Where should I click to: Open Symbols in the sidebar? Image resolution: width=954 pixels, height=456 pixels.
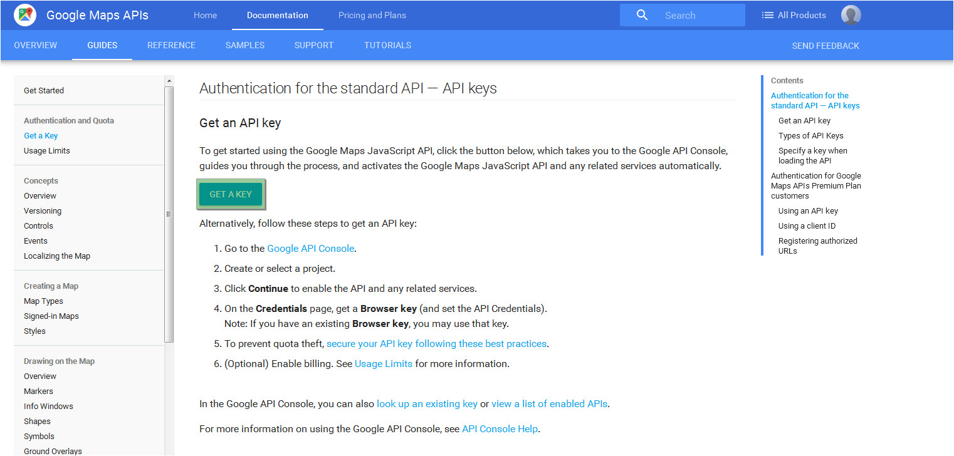[x=39, y=437]
